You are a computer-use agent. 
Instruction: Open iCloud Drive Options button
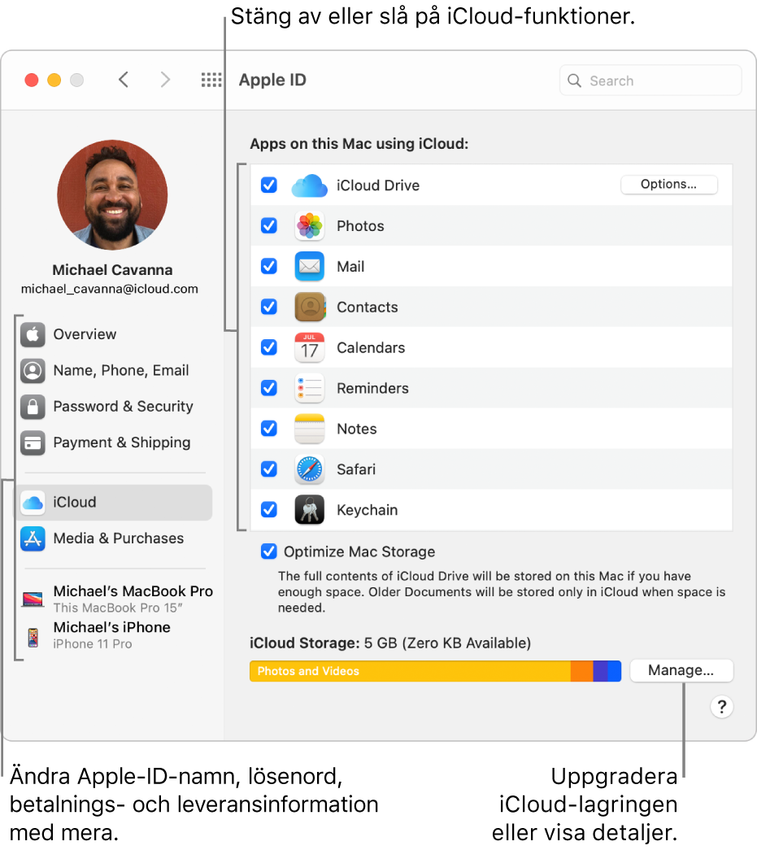pyautogui.click(x=668, y=185)
